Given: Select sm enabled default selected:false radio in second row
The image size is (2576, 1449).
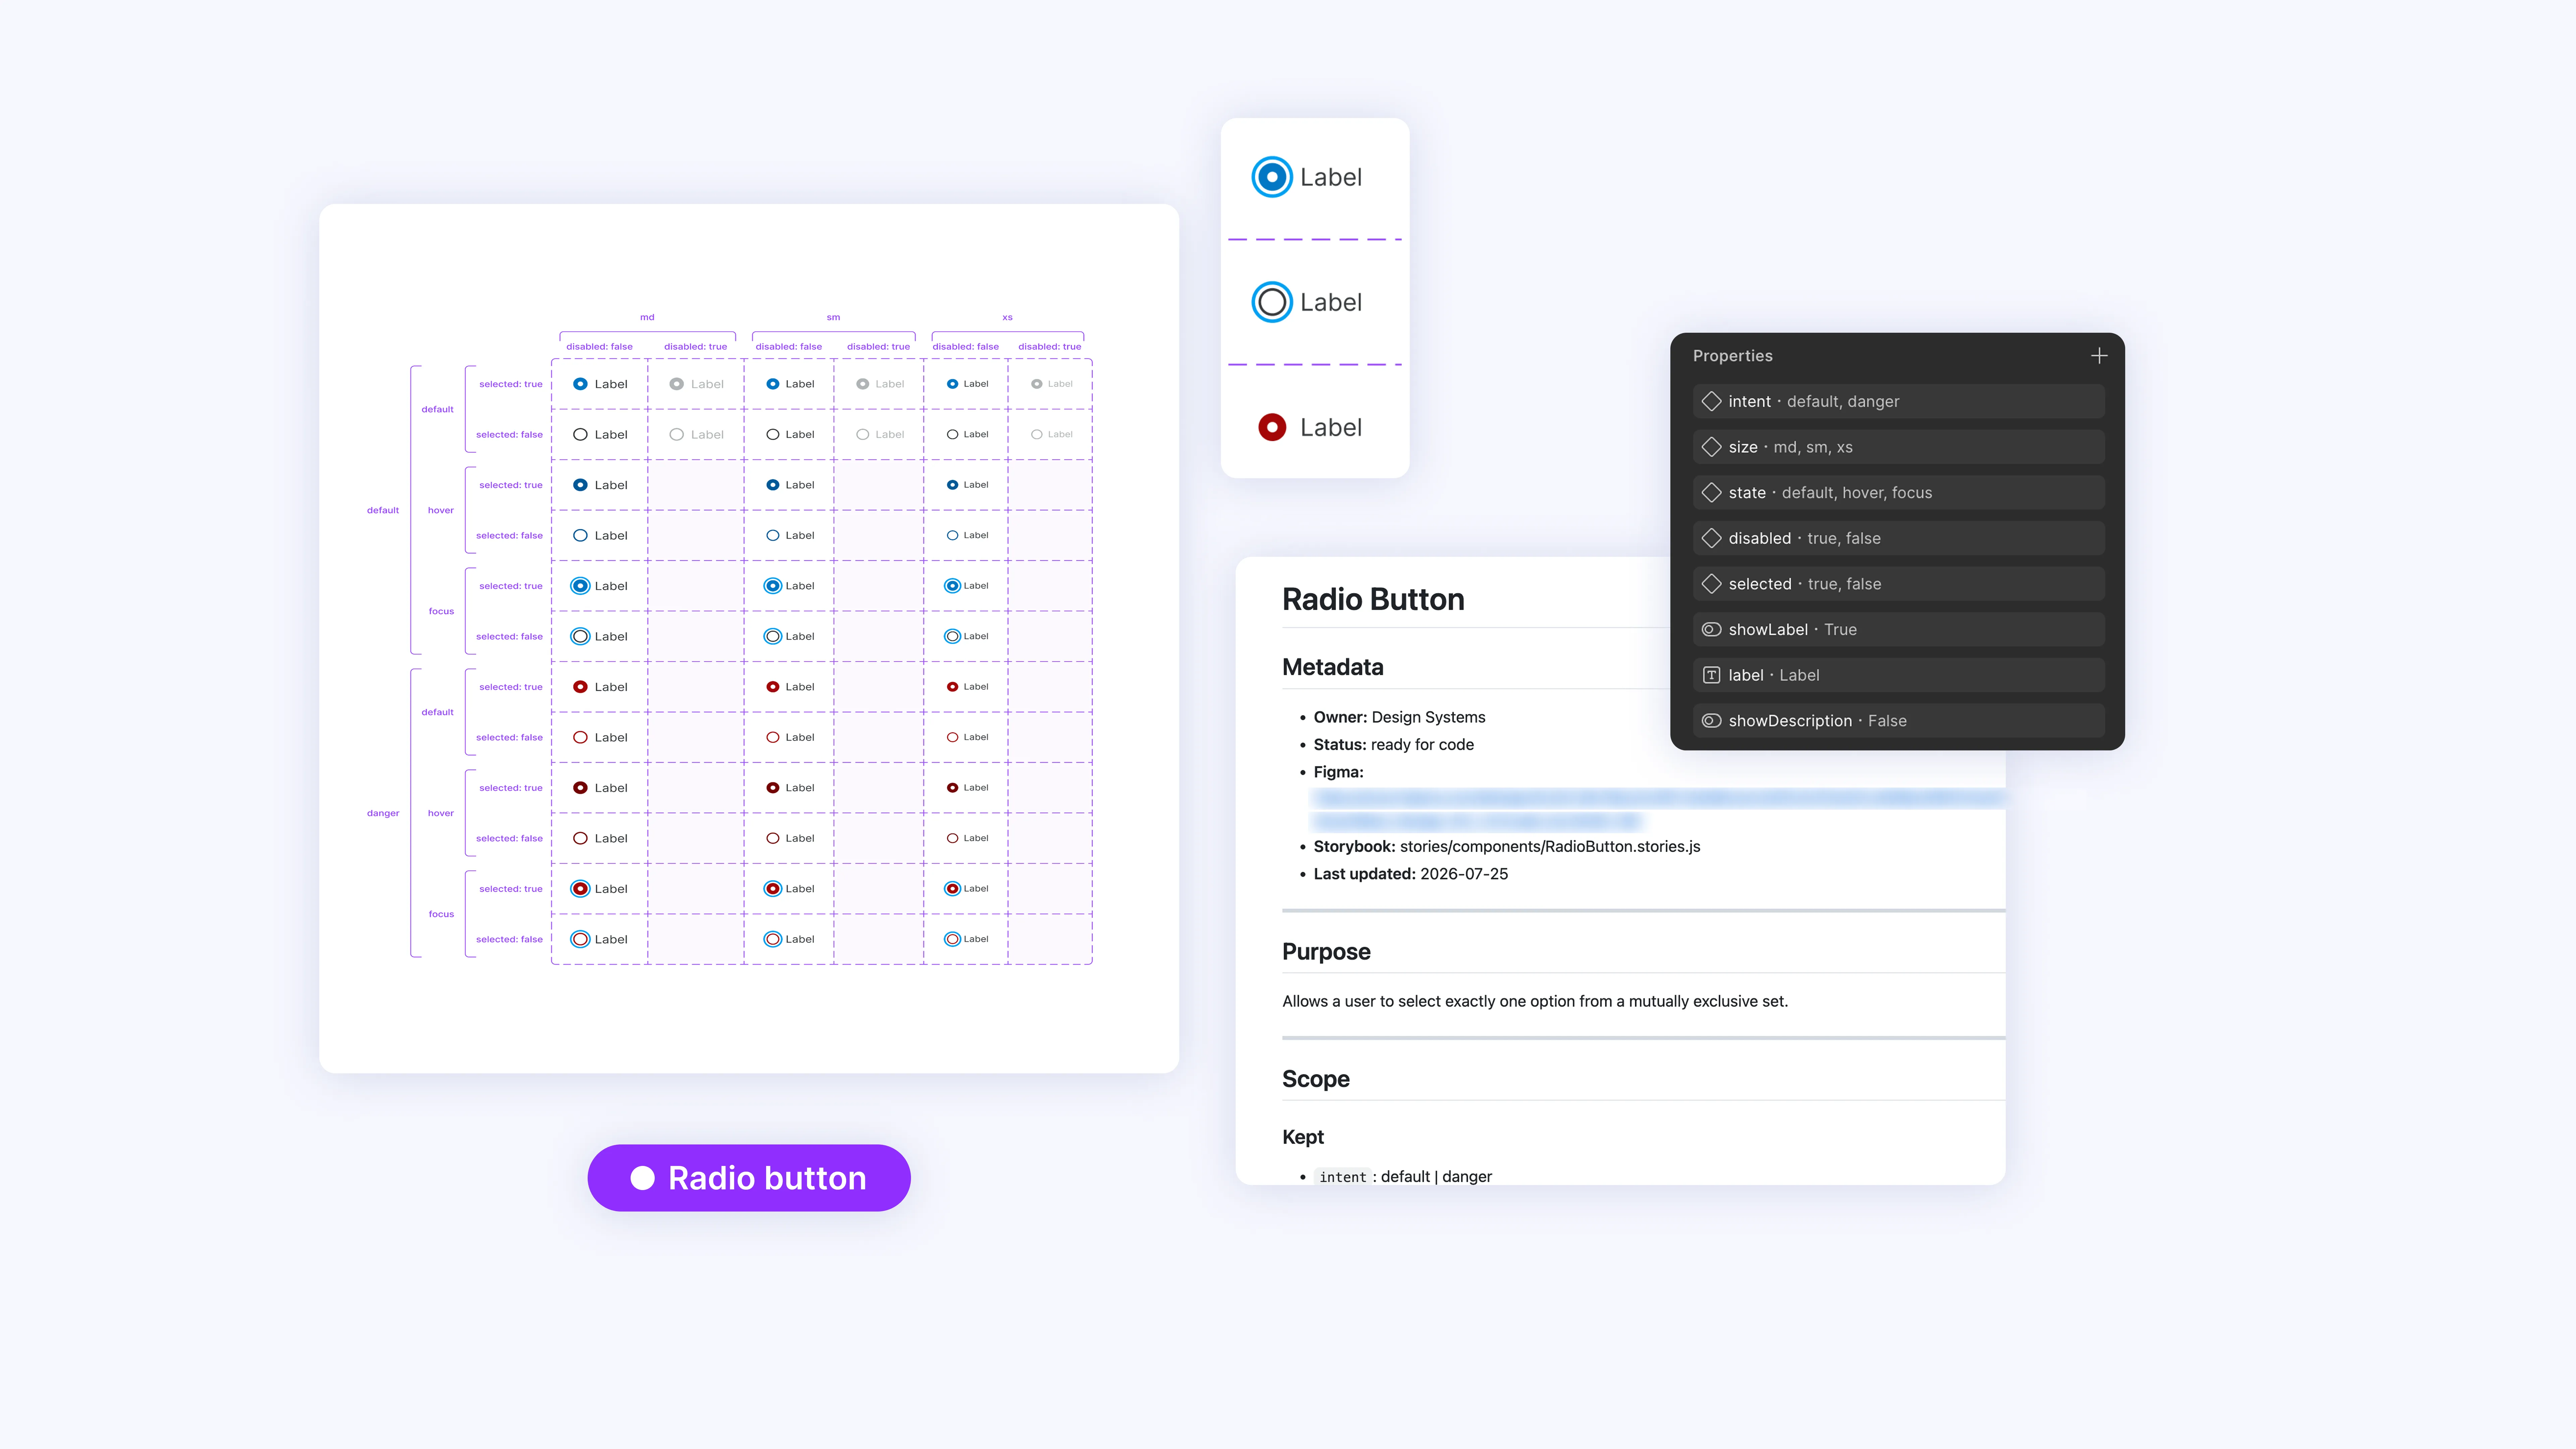Looking at the screenshot, I should (773, 435).
